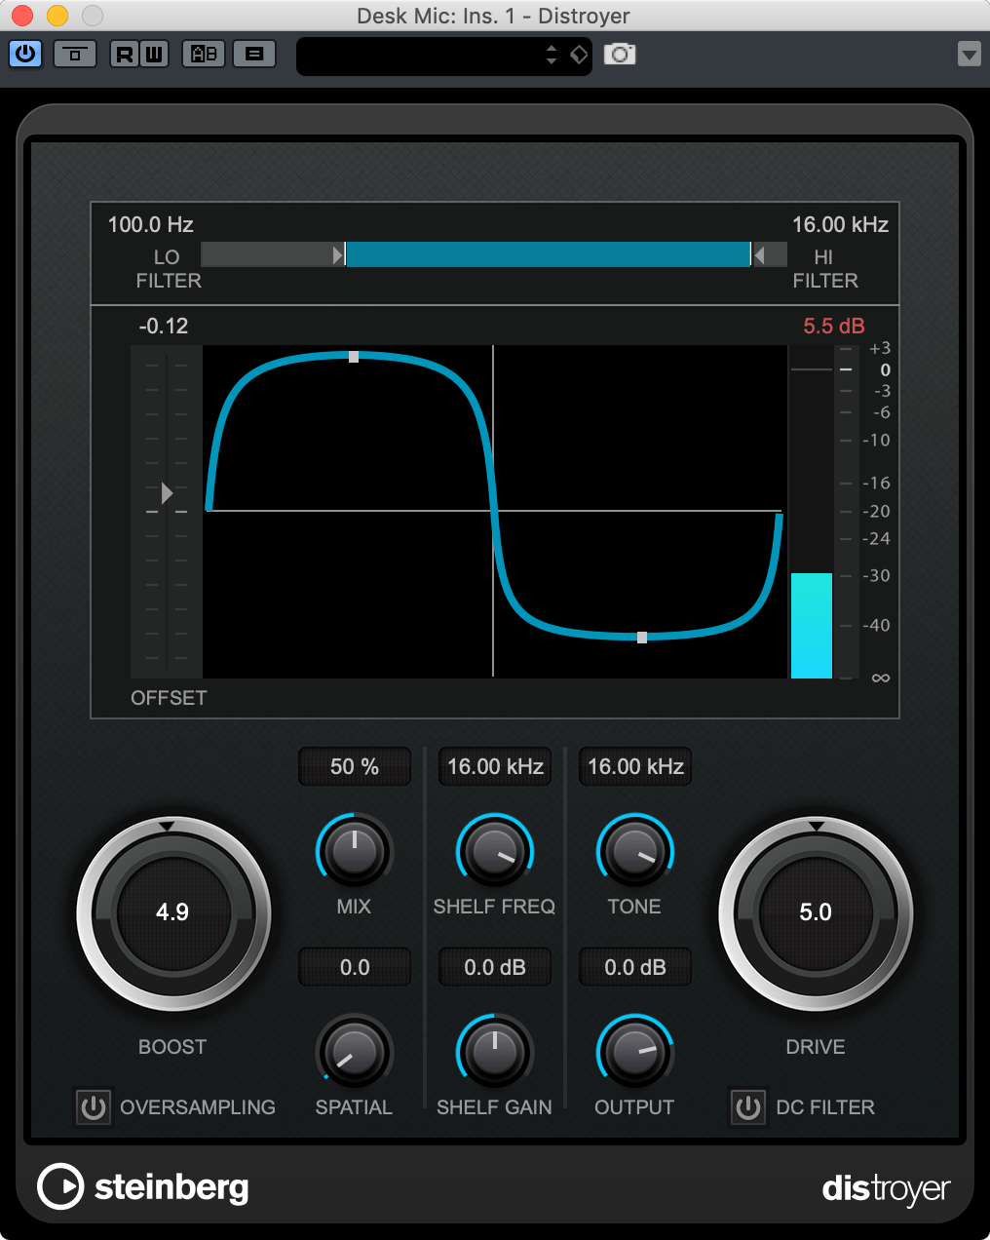Toggle the plug-in power button in toolbar
The width and height of the screenshot is (990, 1240).
click(25, 54)
